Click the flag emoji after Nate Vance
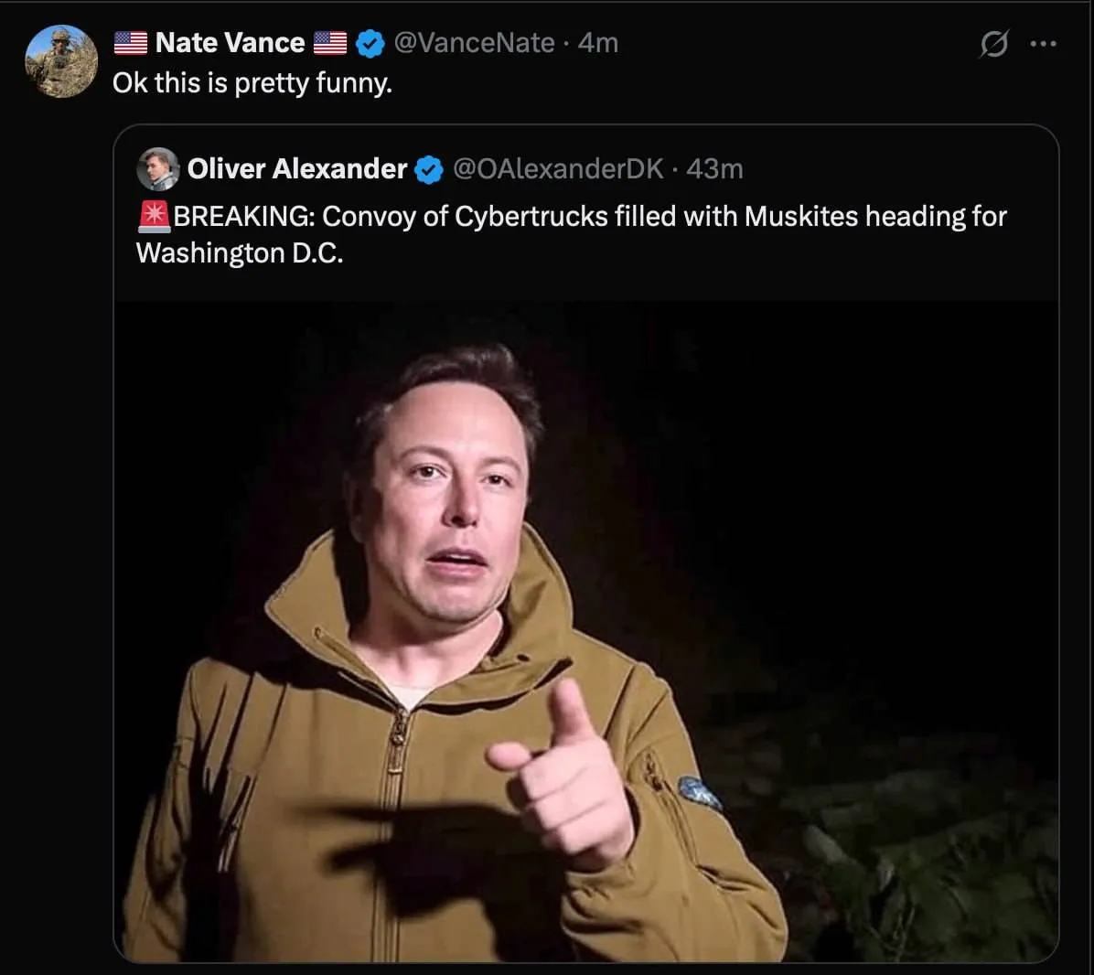This screenshot has width=1094, height=975. coord(330,43)
